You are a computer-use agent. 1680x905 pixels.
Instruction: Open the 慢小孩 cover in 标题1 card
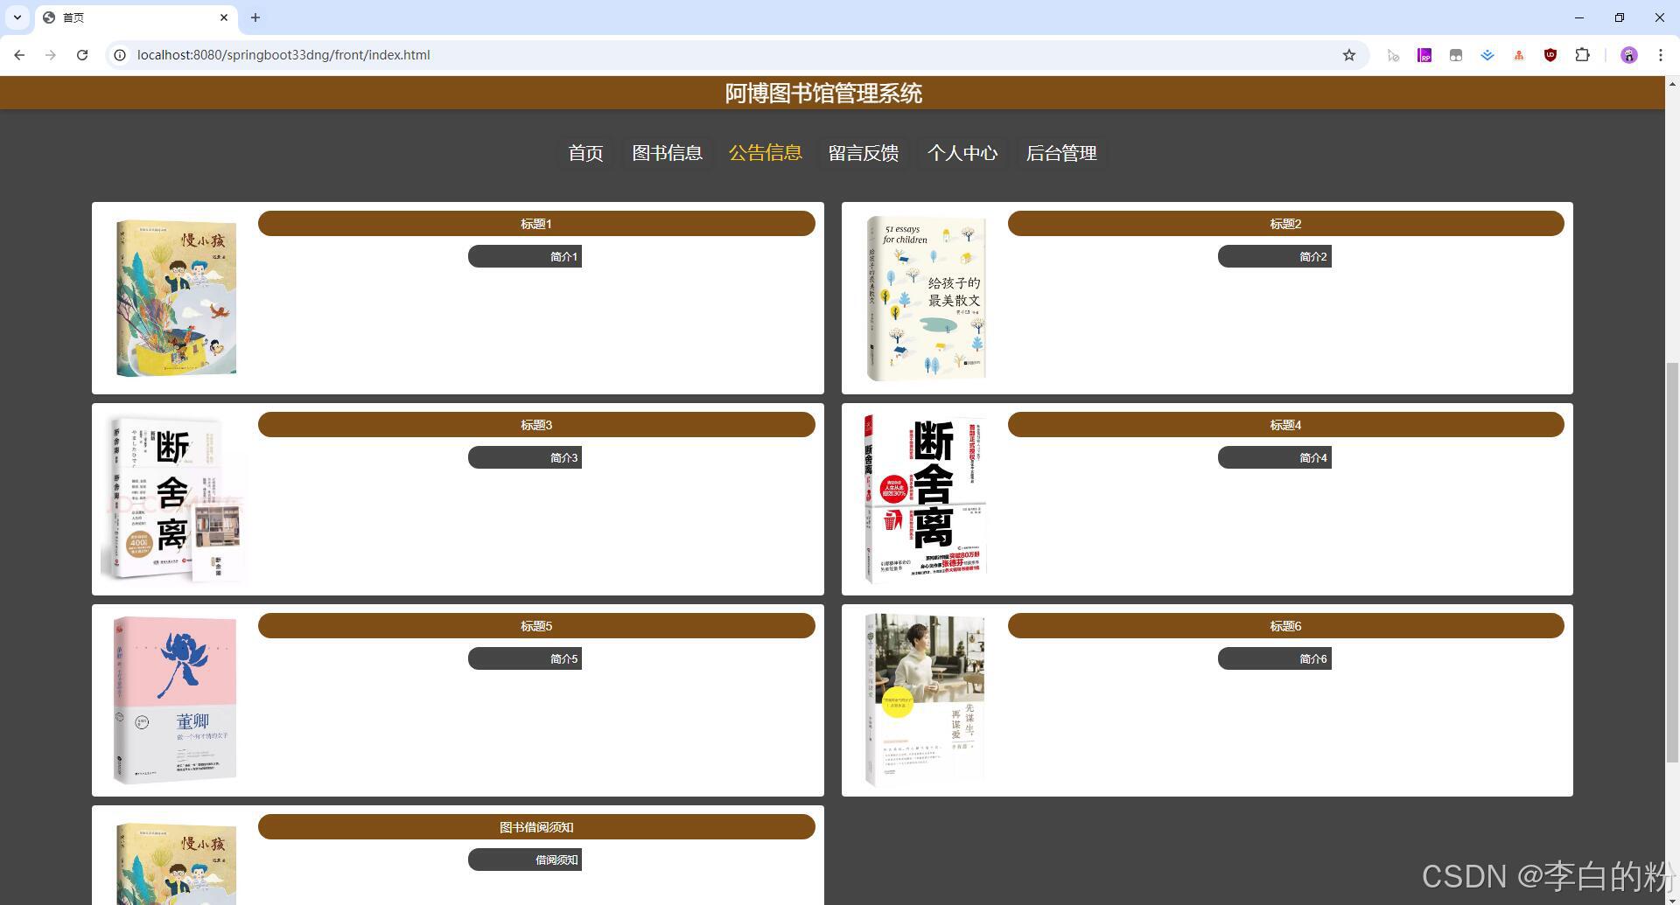tap(176, 298)
